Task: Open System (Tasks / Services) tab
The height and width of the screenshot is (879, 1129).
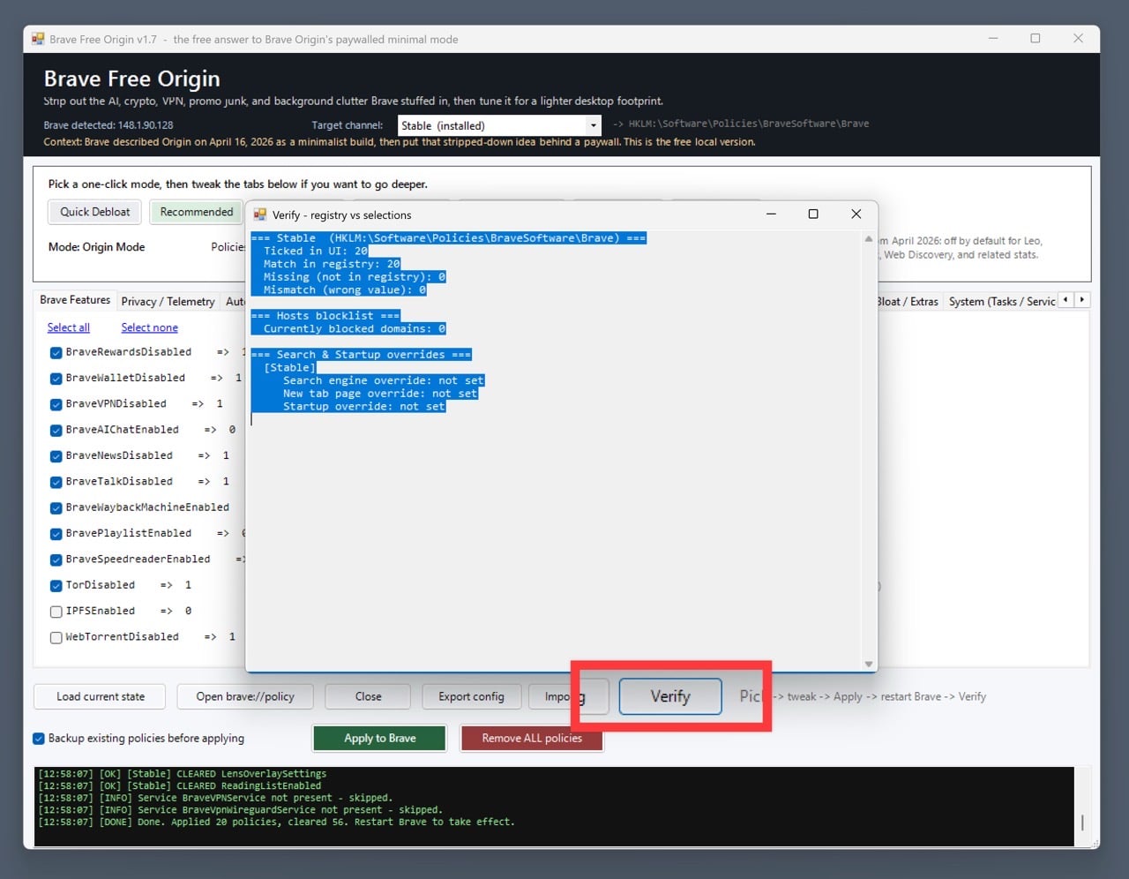Action: click(x=1001, y=302)
